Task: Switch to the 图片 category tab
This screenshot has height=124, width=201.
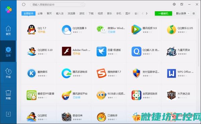Action: (x=128, y=13)
